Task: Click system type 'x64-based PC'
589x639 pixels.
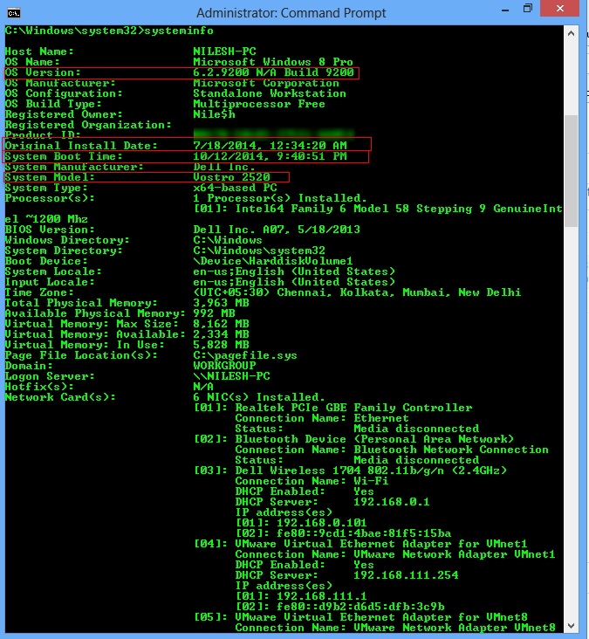Action: (x=235, y=188)
